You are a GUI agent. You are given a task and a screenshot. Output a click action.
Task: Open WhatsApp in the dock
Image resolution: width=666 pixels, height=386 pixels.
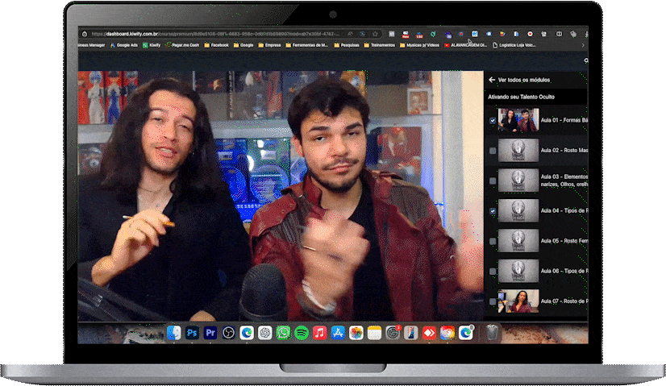click(283, 333)
